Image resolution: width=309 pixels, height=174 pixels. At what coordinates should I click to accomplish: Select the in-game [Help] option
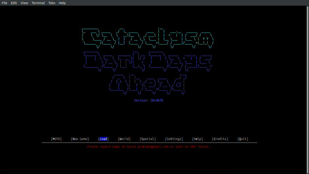tap(197, 139)
